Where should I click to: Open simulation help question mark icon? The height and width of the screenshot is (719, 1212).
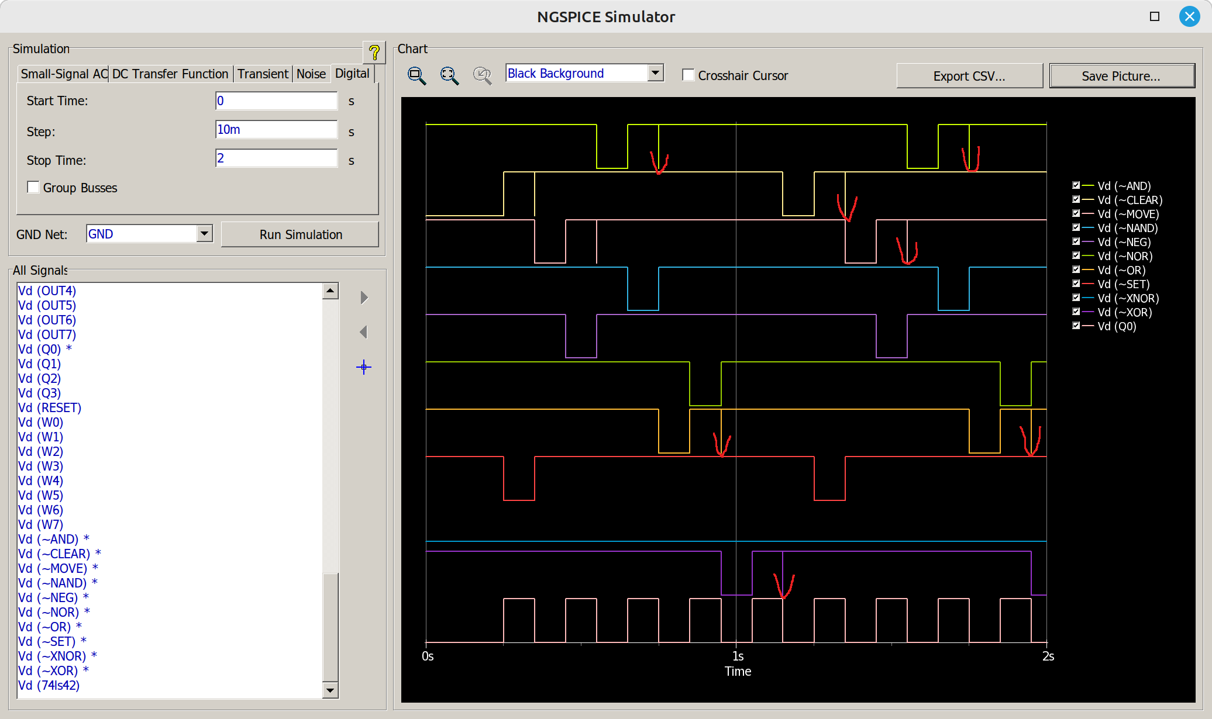pos(374,53)
